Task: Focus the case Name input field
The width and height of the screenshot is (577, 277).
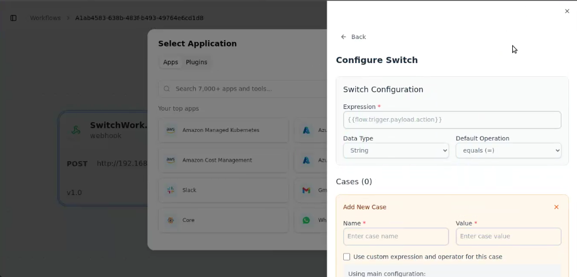Action: coord(395,236)
